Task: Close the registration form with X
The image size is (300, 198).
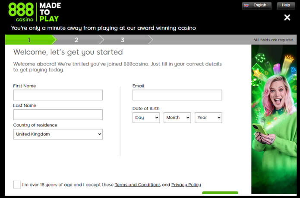Action: [287, 18]
